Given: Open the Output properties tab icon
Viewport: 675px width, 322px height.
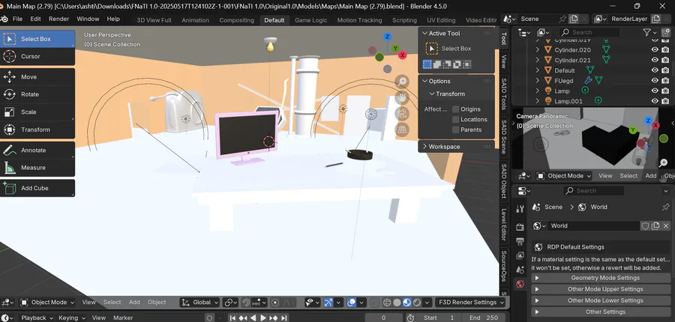Looking at the screenshot, I should tap(520, 242).
